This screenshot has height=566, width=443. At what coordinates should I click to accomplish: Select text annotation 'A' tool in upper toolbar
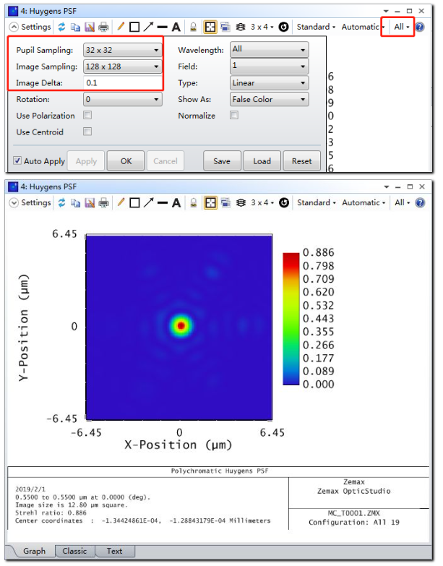(x=176, y=27)
